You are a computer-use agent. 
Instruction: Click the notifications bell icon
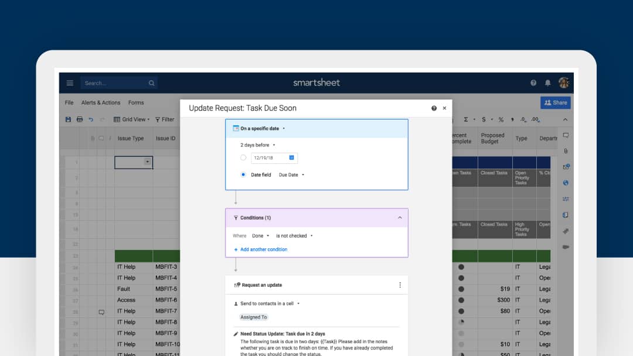tap(548, 83)
